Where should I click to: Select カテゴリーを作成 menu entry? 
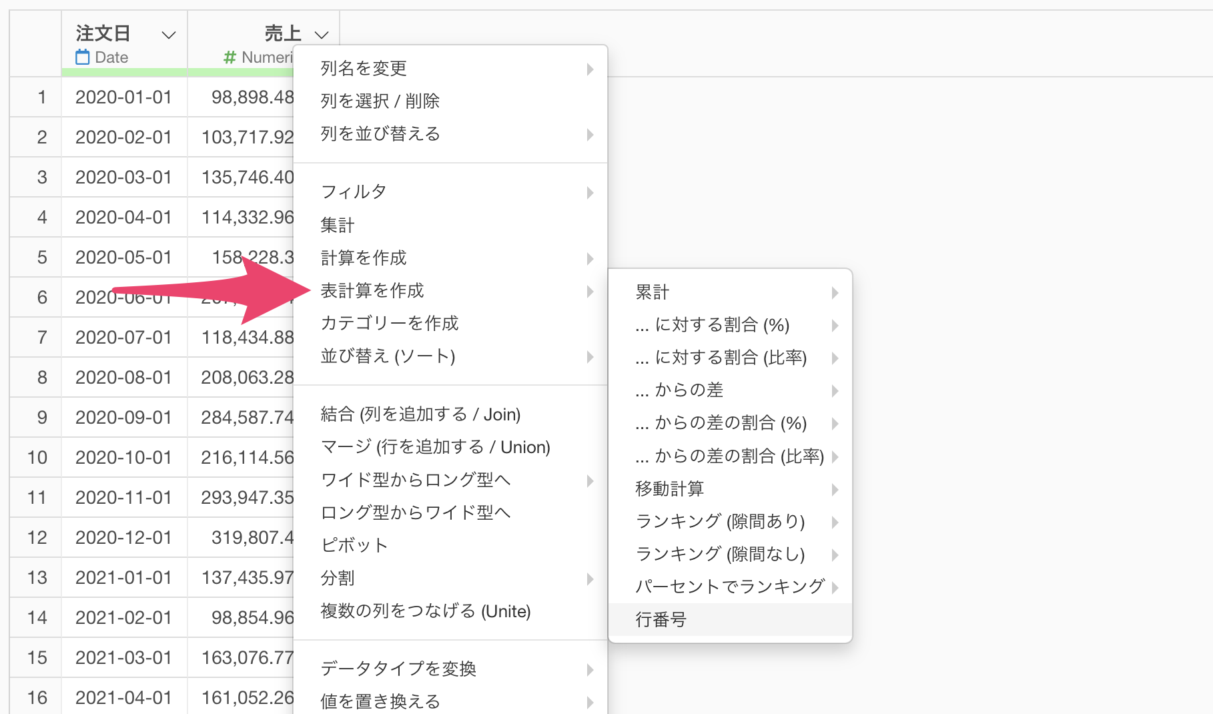(x=390, y=323)
